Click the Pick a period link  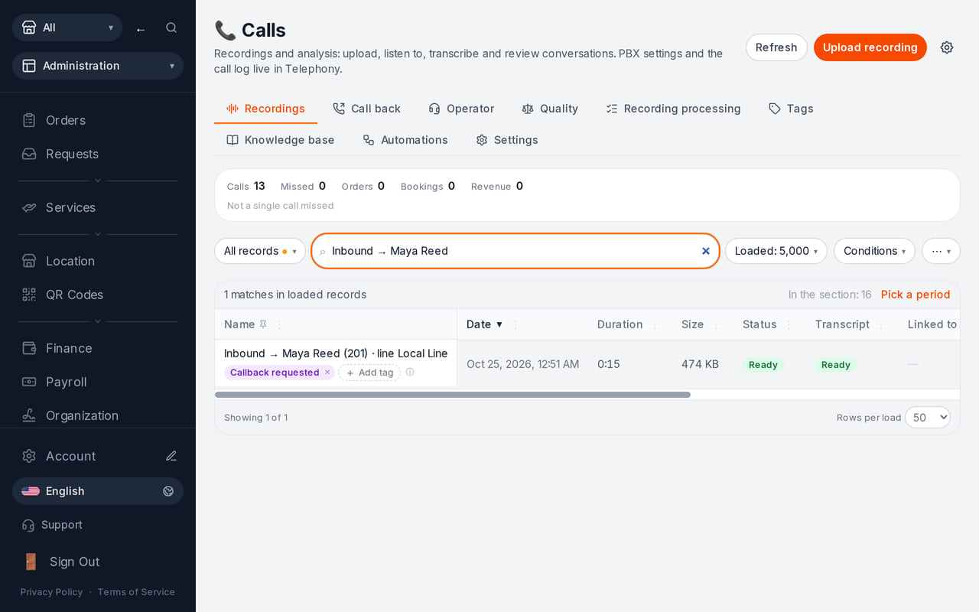[916, 295]
